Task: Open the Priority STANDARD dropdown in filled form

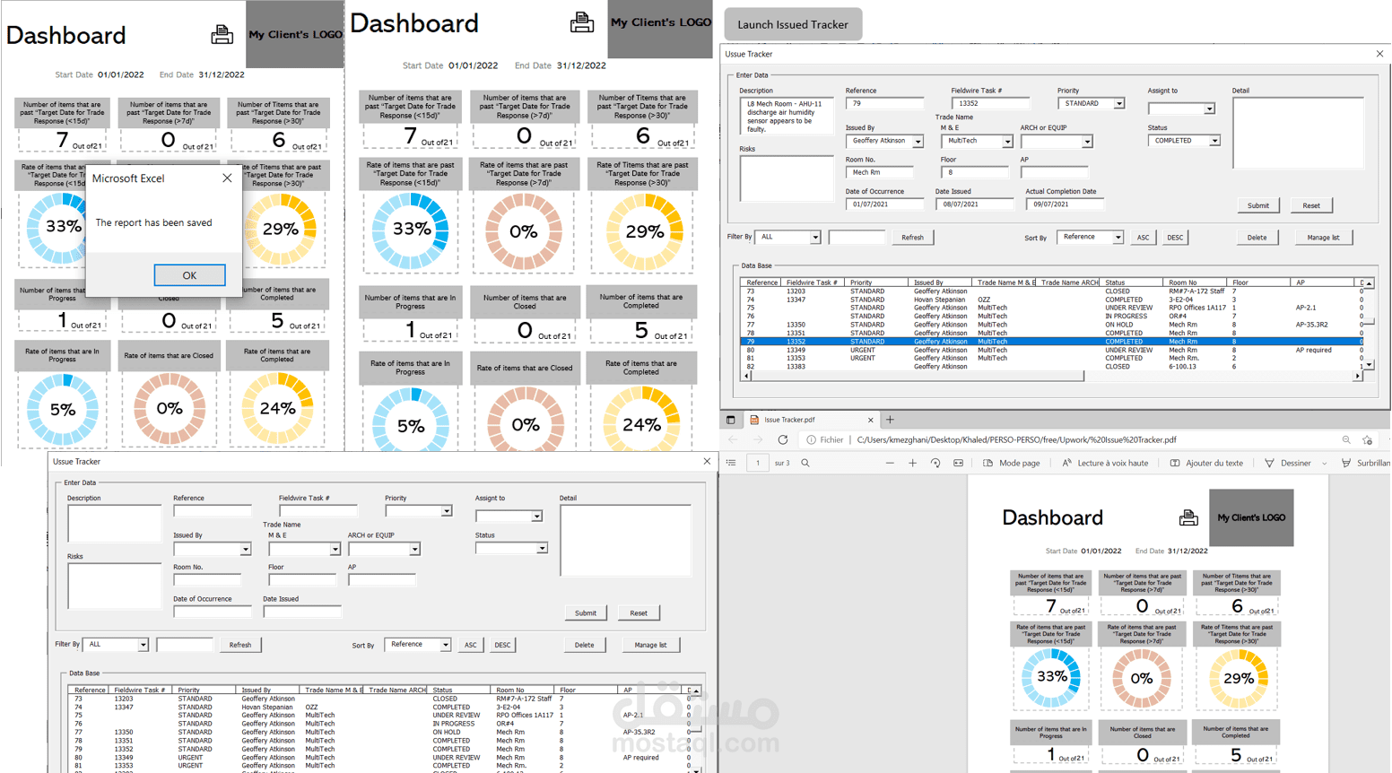Action: [x=1119, y=104]
